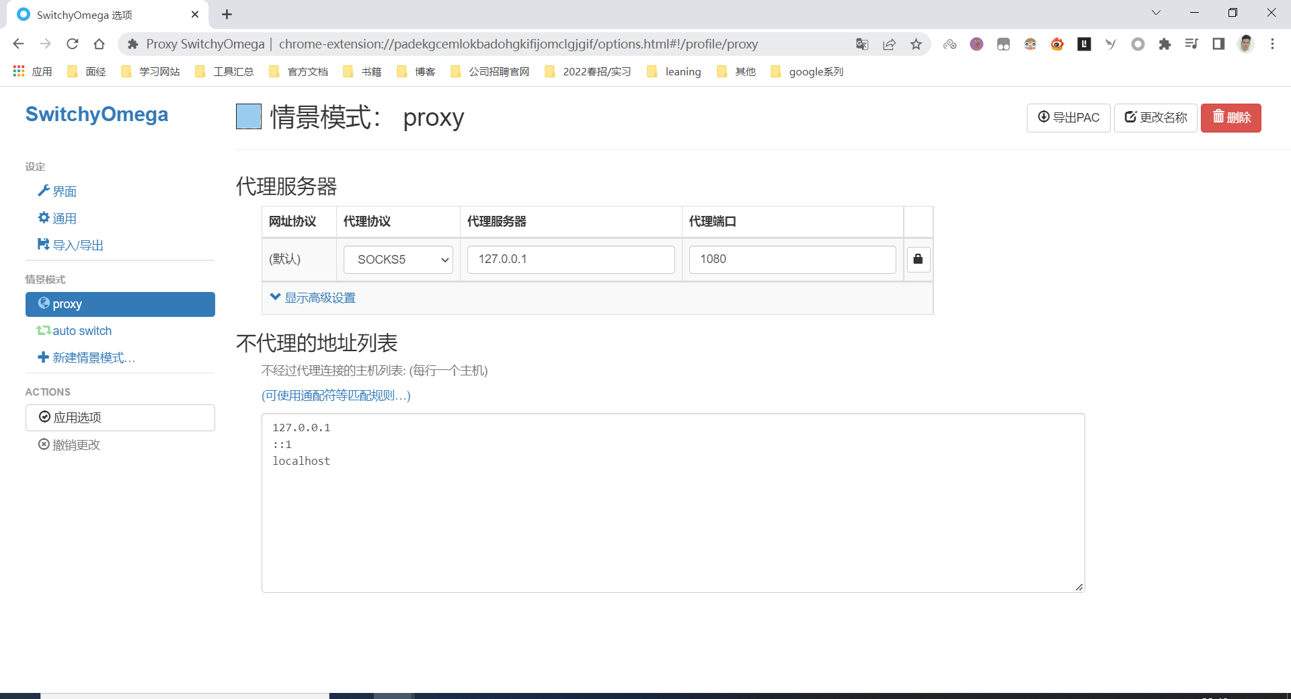1291x699 pixels.
Task: Click the SwitchyOmega logo link
Action: pos(97,114)
